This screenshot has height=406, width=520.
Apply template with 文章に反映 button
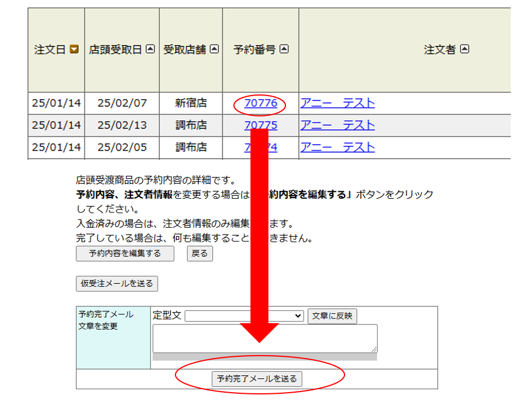[332, 316]
